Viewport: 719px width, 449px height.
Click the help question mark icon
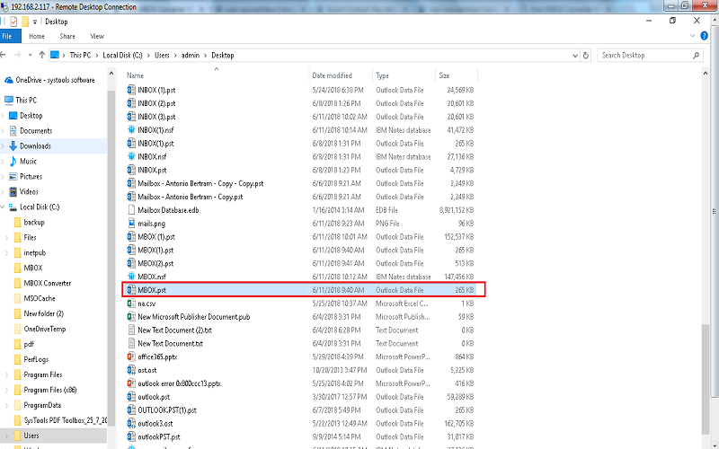(x=705, y=36)
